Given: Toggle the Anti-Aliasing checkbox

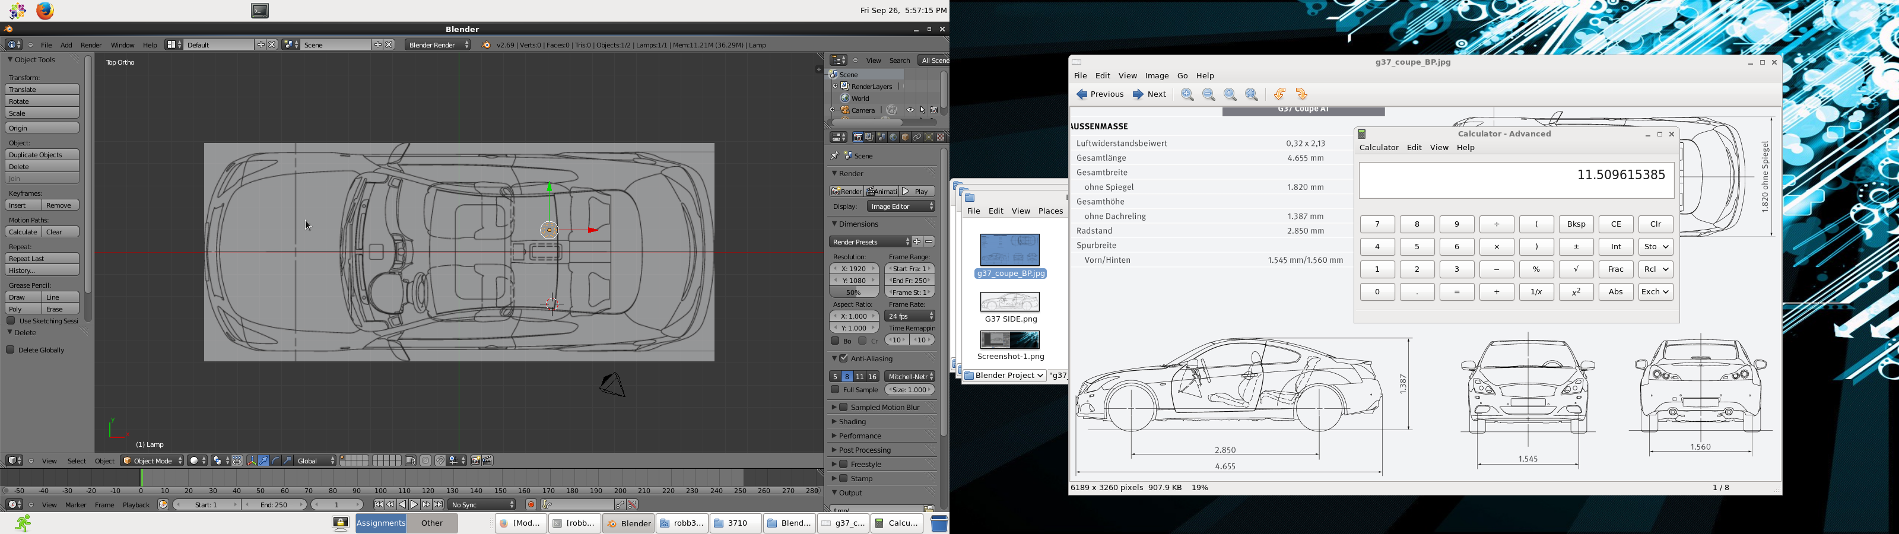Looking at the screenshot, I should [x=844, y=359].
